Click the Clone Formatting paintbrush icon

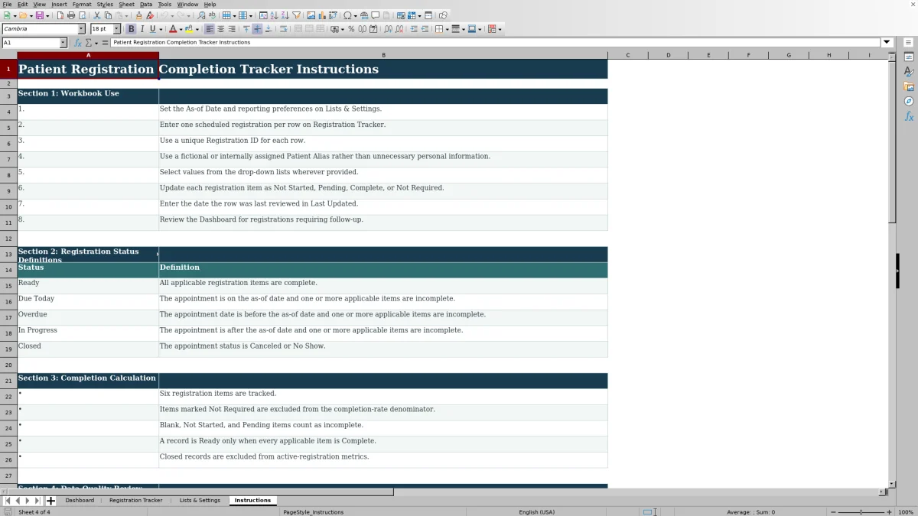pos(139,15)
